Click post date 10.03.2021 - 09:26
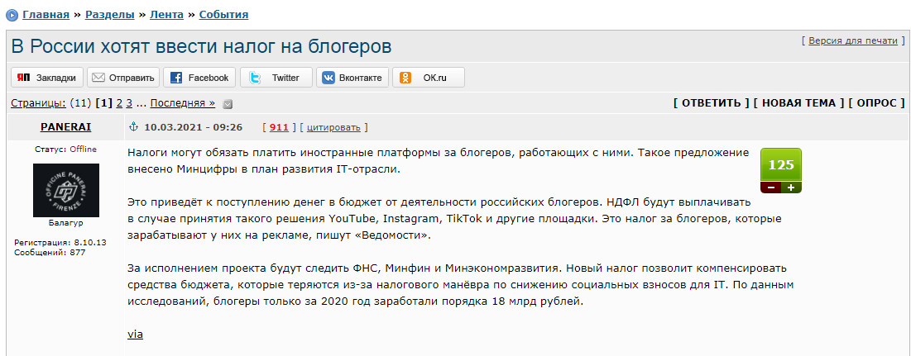 point(194,127)
